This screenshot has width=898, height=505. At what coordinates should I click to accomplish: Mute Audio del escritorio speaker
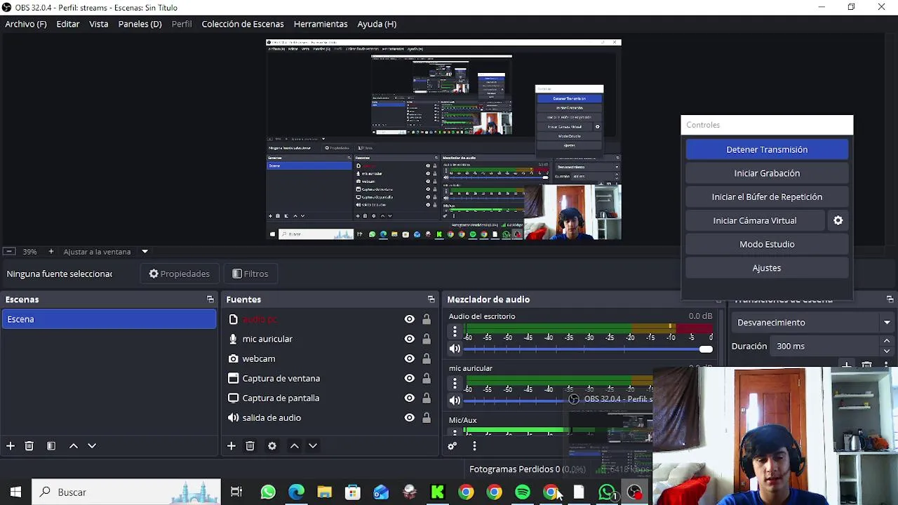[x=455, y=349]
